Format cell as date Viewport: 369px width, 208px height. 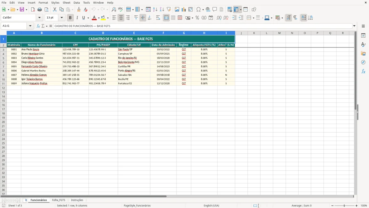[211, 18]
